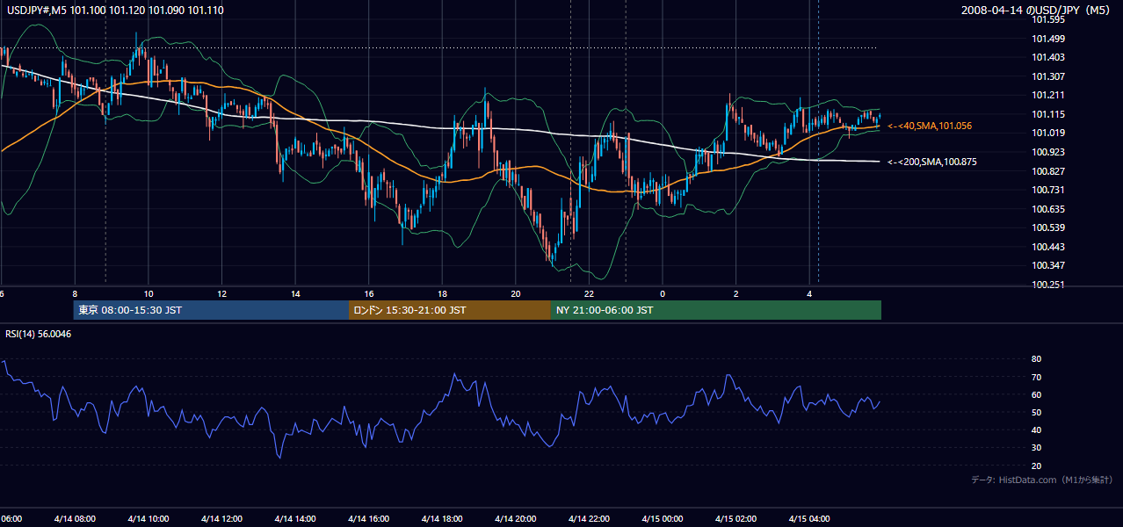Click the chart title 2008-04-14 のUSD/JPY (M5)
Screen dimensions: 1123x527
coord(1038,11)
